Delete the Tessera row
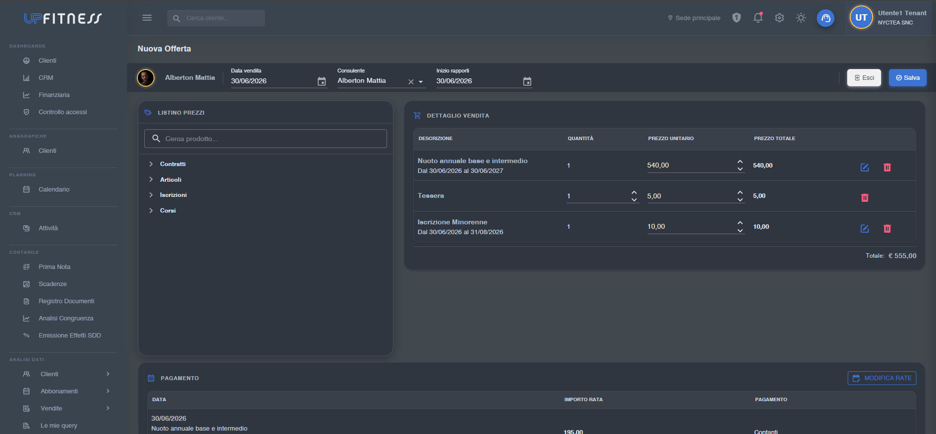 click(865, 198)
